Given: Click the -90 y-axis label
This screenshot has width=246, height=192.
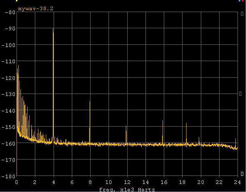Looking at the screenshot, I should (10, 29).
